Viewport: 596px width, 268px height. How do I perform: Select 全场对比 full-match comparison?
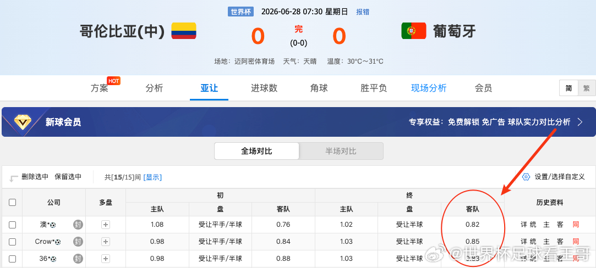pyautogui.click(x=256, y=151)
